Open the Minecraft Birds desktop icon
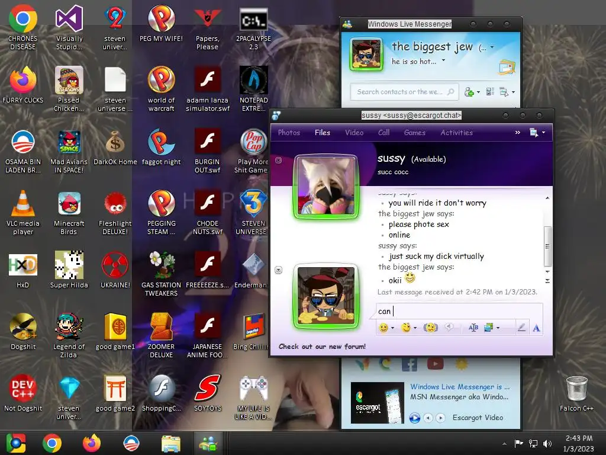Image resolution: width=606 pixels, height=455 pixels. pyautogui.click(x=69, y=212)
